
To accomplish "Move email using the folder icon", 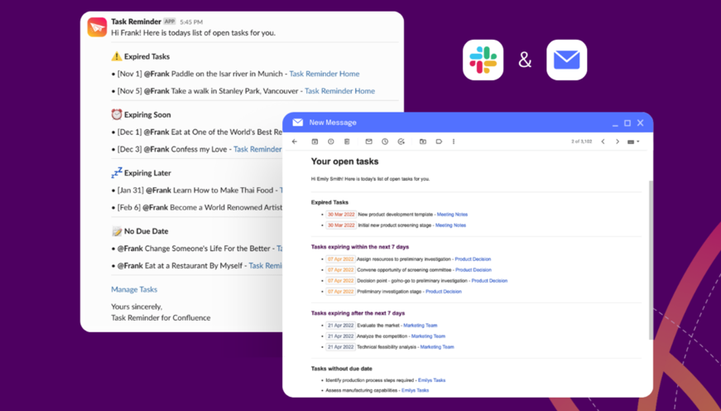I will [x=422, y=142].
